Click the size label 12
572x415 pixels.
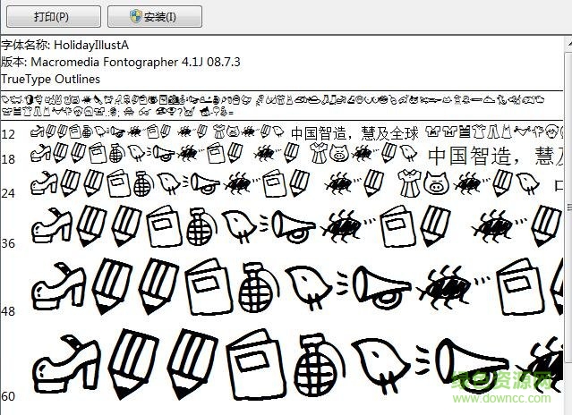(x=8, y=135)
